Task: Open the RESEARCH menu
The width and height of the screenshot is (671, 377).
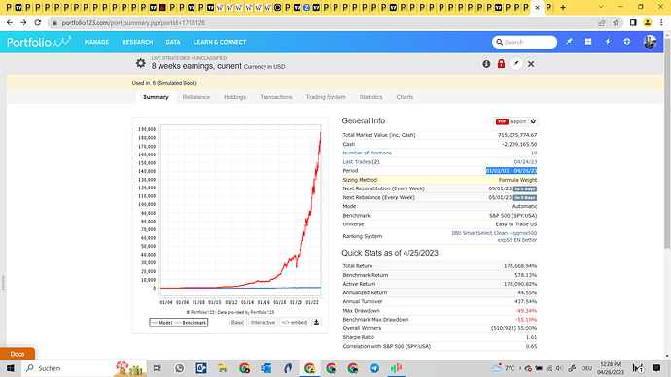Action: tap(137, 42)
